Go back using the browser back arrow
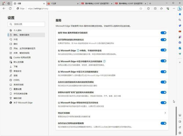Screen dimensions: 183x136 pos(4,8)
